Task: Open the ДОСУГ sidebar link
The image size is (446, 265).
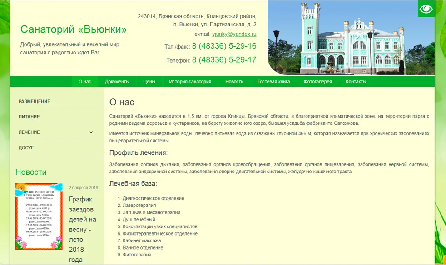Action: pos(26,147)
